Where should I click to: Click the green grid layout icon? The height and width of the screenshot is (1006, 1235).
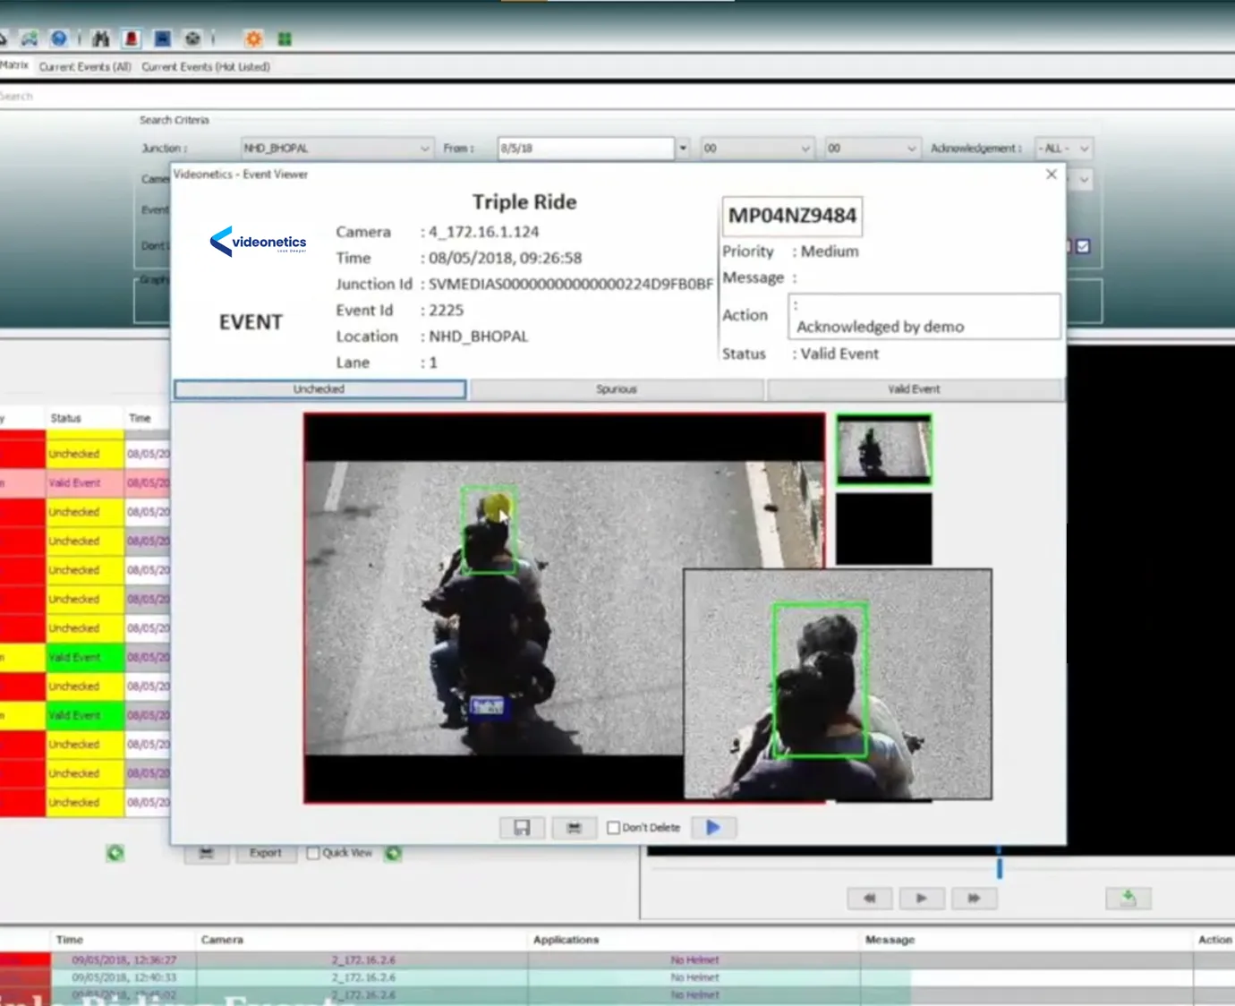click(x=285, y=38)
